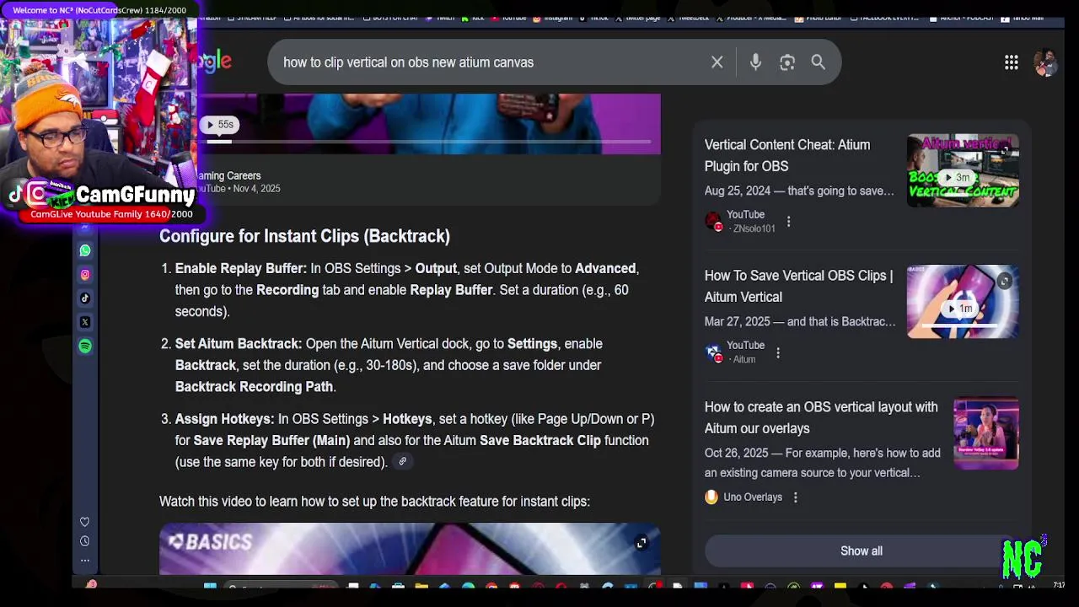Open the Instagram sidebar icon
Viewport: 1079px width, 607px height.
point(85,274)
